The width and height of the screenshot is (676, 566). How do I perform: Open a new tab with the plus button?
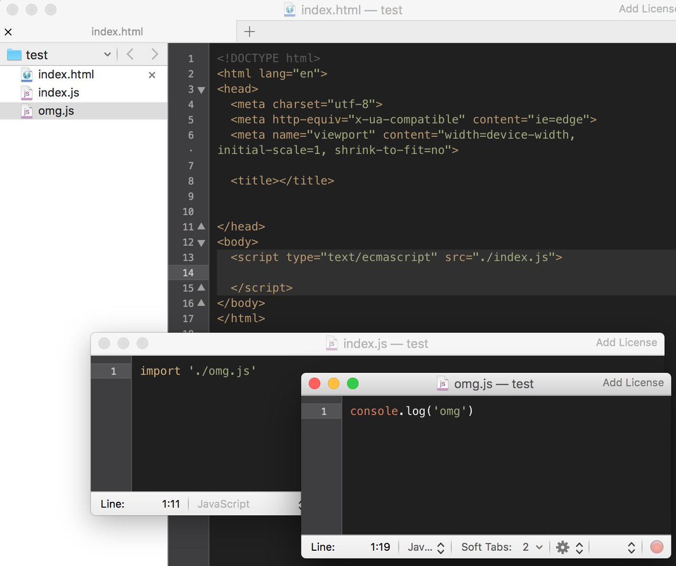tap(249, 32)
